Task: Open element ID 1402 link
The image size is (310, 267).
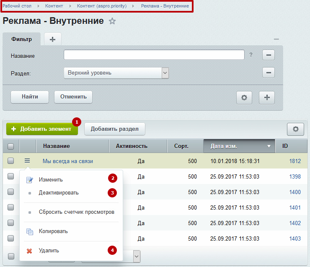Action: coord(295,223)
